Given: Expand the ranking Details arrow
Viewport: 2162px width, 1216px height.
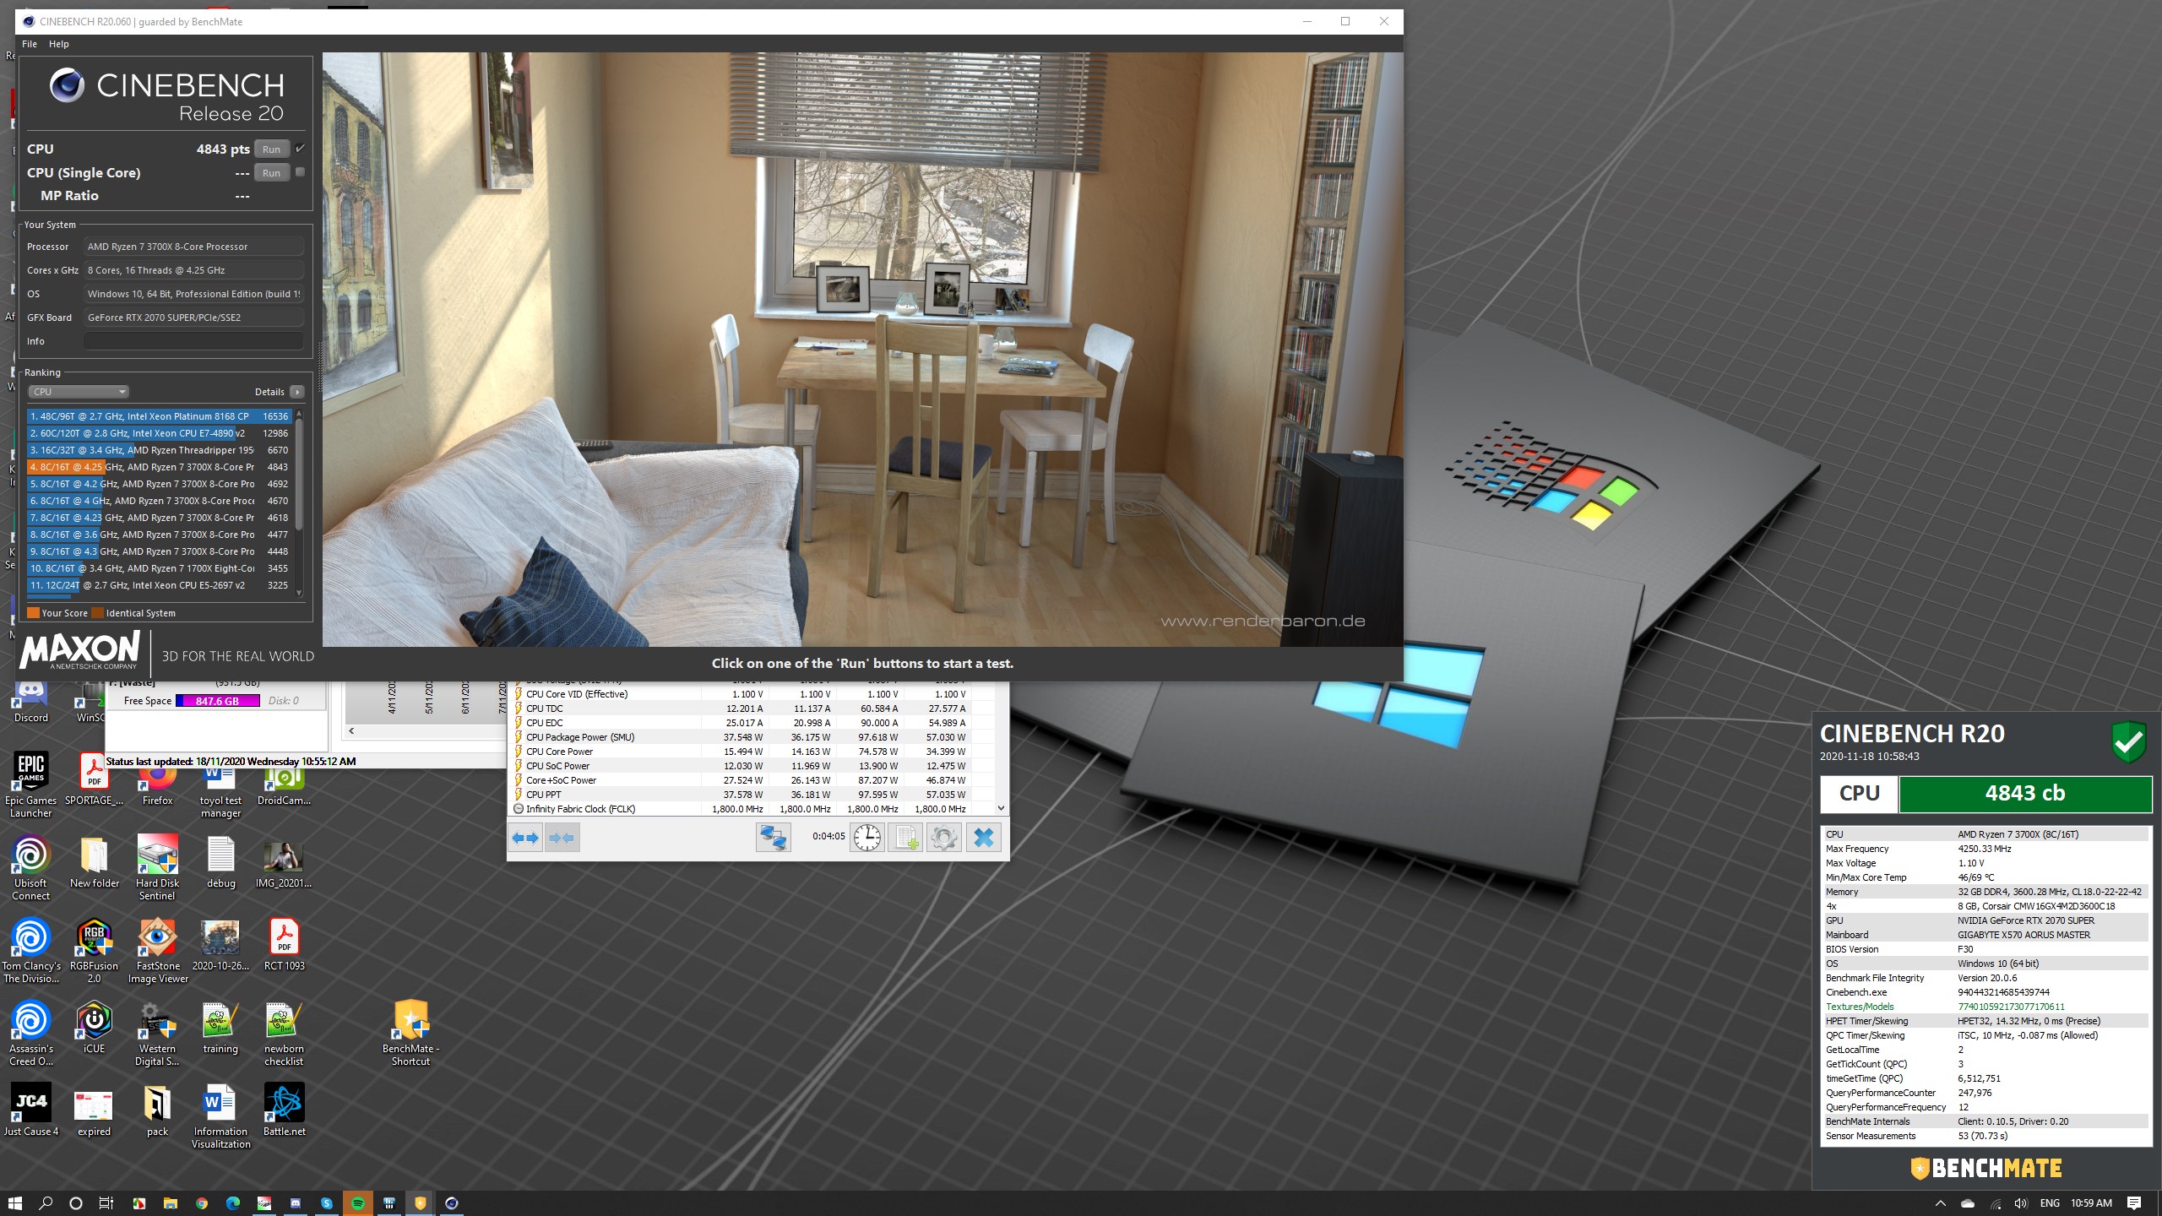Looking at the screenshot, I should point(297,392).
